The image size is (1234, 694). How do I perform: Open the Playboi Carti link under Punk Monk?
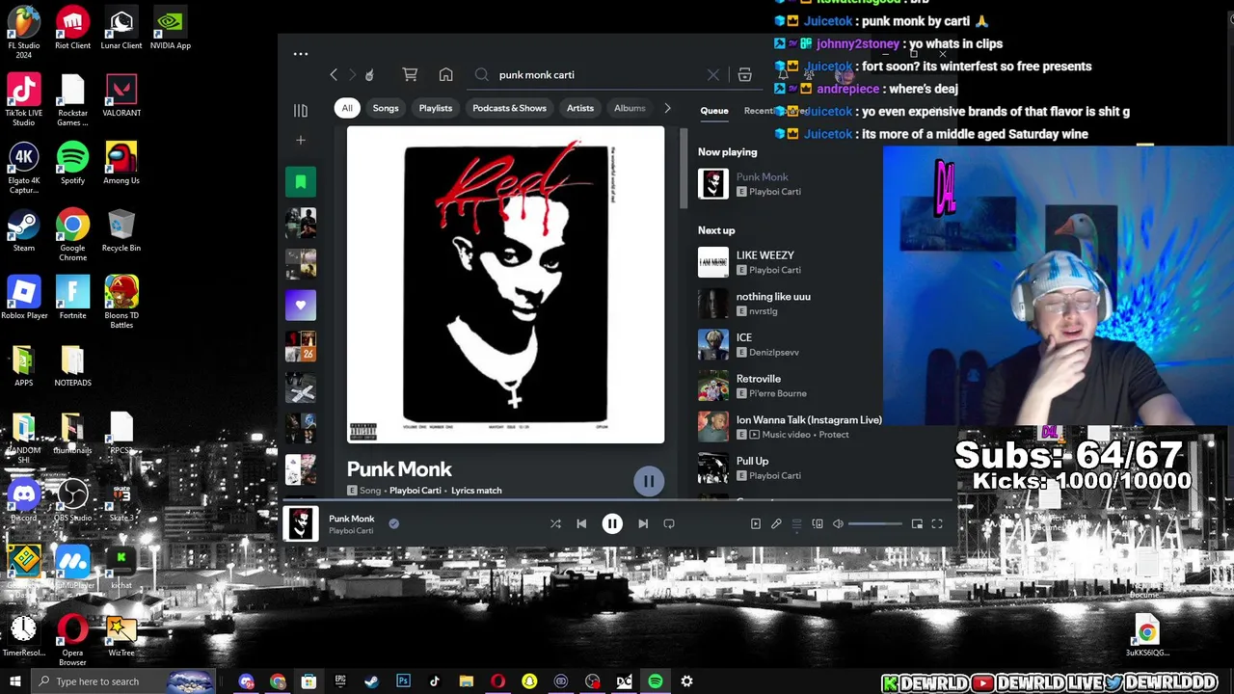pos(416,491)
